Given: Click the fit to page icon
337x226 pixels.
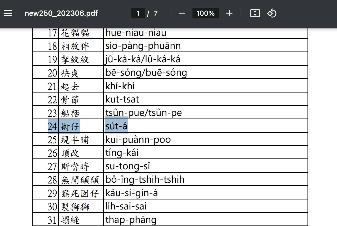Looking at the screenshot, I should coord(255,13).
